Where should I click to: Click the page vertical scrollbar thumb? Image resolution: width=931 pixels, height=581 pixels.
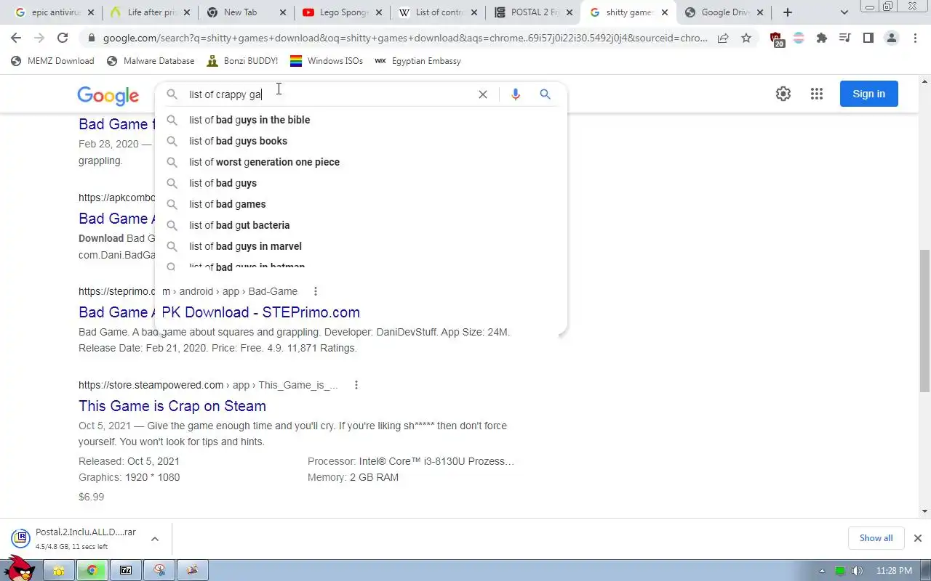(x=924, y=321)
